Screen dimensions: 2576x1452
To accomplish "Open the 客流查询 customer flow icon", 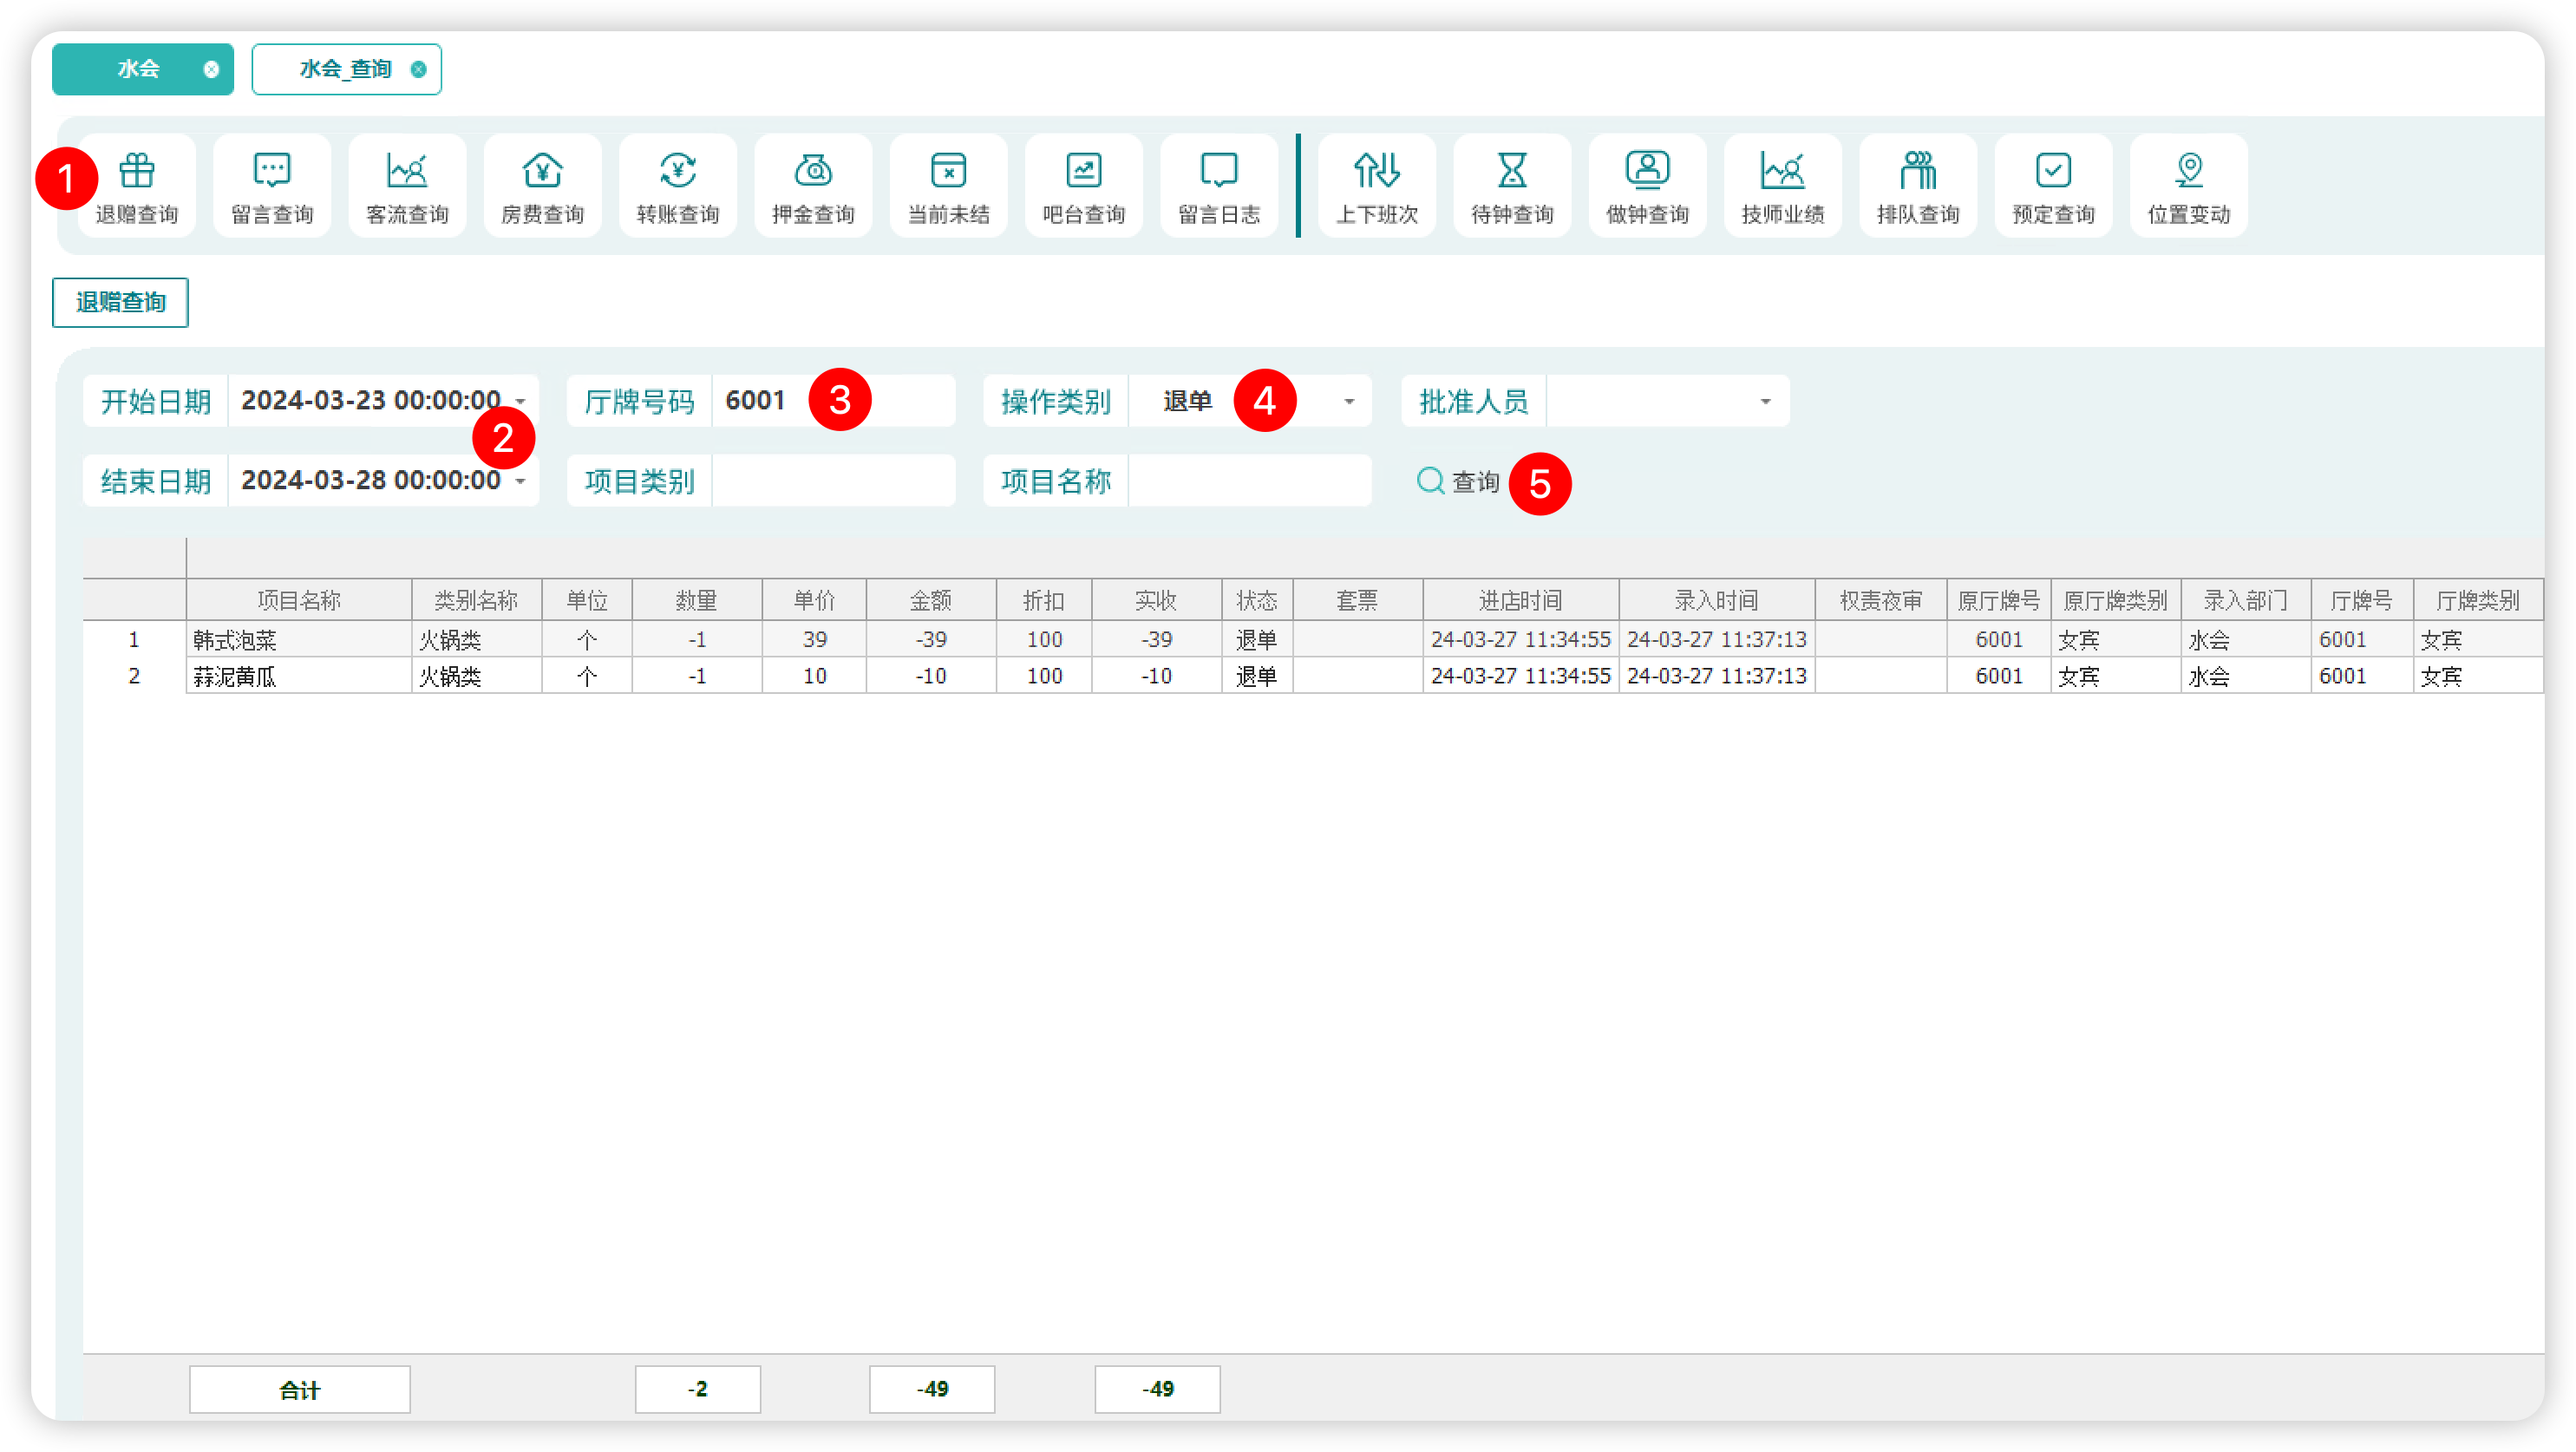I will (x=407, y=187).
